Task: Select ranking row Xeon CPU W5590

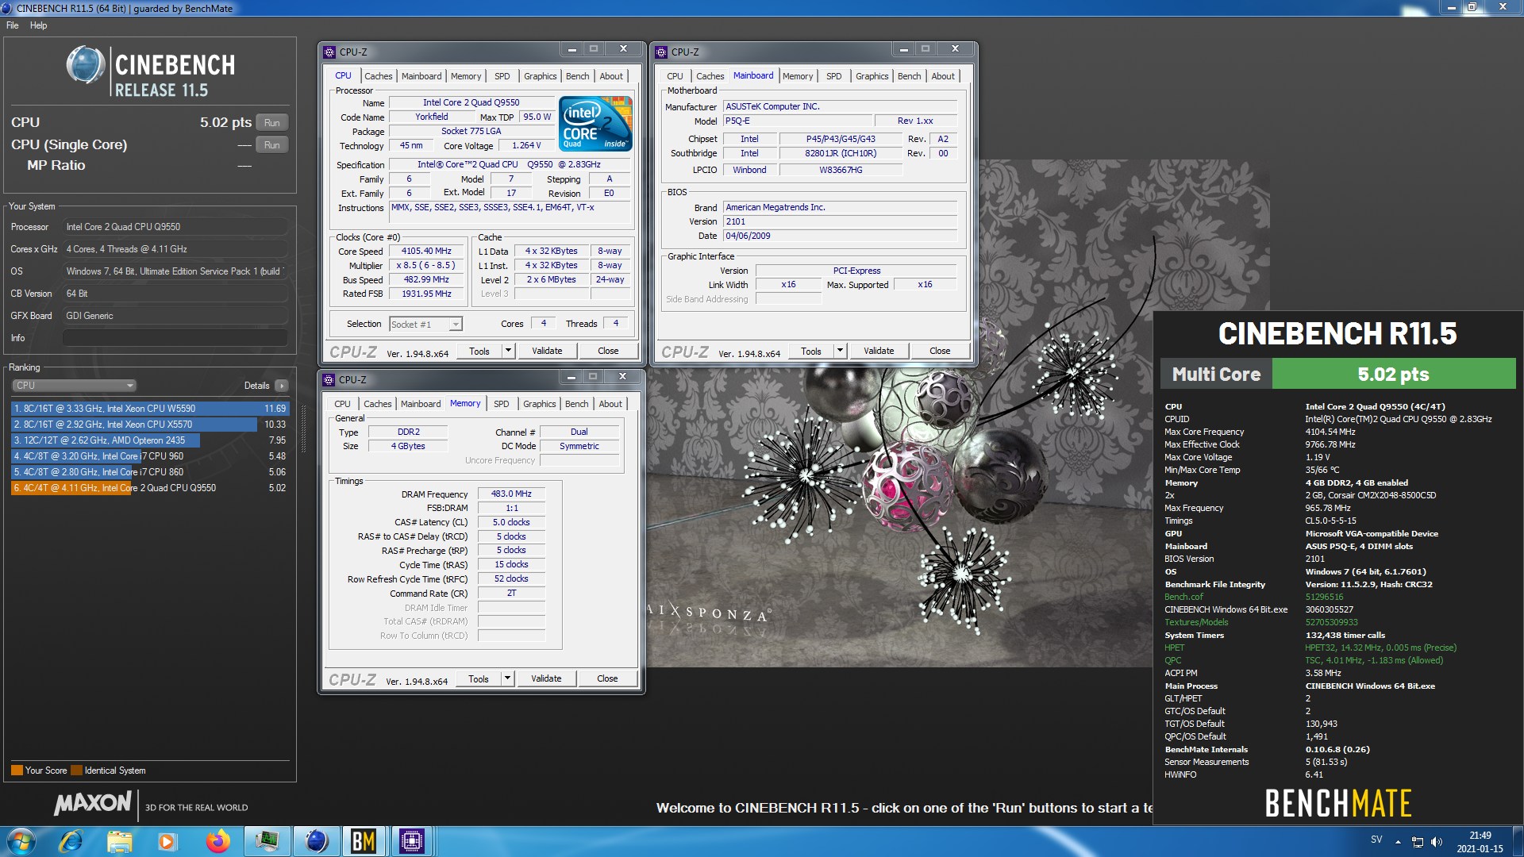Action: 149,409
